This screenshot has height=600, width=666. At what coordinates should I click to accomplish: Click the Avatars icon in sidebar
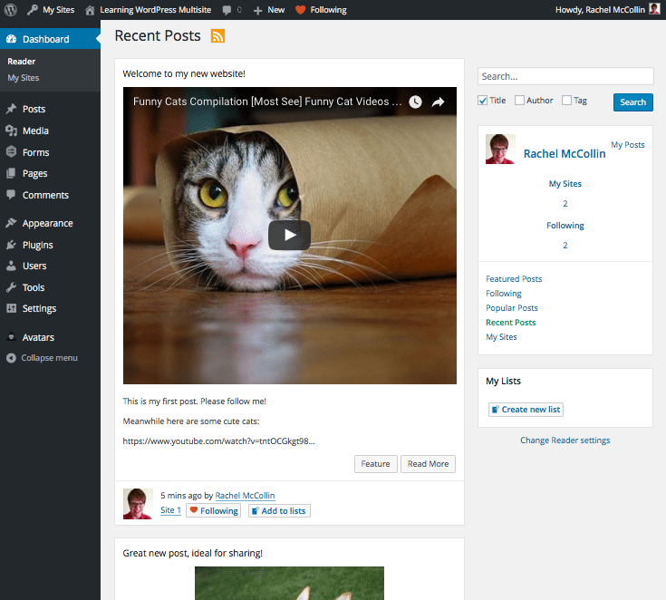click(12, 337)
